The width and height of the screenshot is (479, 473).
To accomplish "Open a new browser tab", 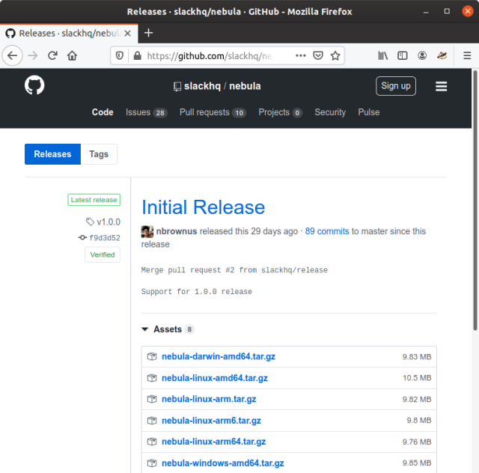I will coord(148,33).
